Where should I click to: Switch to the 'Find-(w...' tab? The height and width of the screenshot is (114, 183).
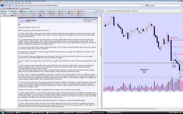coord(43,13)
